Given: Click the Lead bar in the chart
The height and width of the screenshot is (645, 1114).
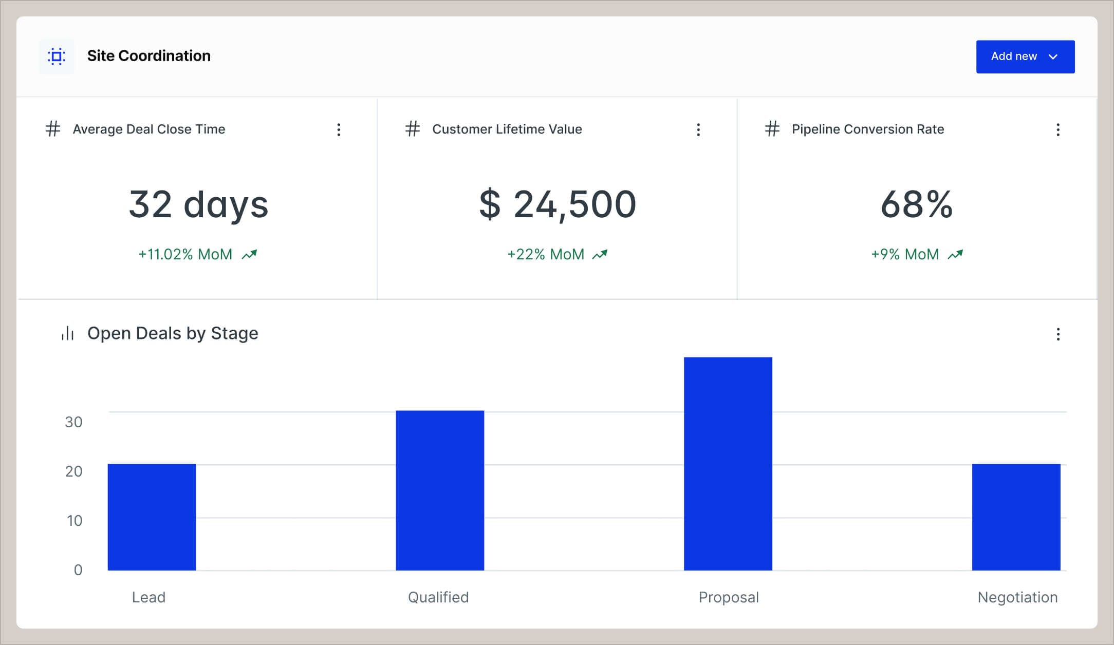Looking at the screenshot, I should click(151, 514).
